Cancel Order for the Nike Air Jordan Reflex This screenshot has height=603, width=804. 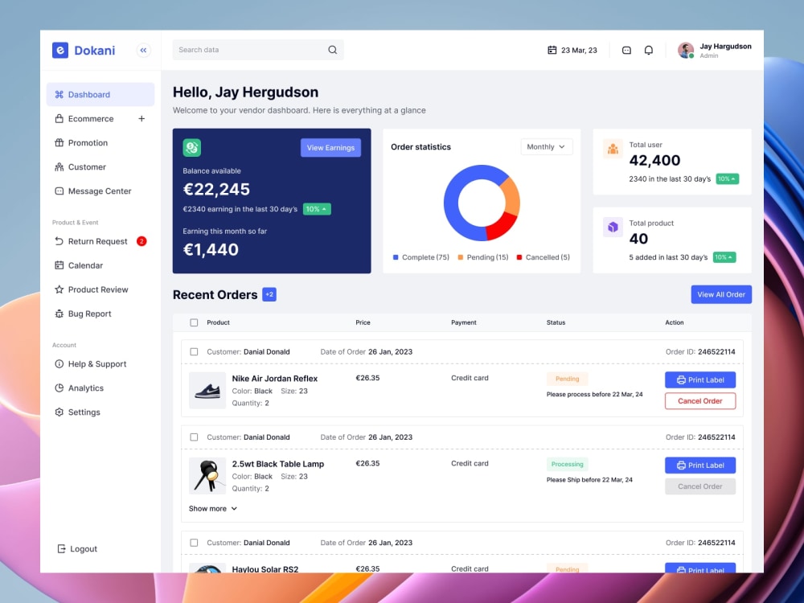point(700,401)
